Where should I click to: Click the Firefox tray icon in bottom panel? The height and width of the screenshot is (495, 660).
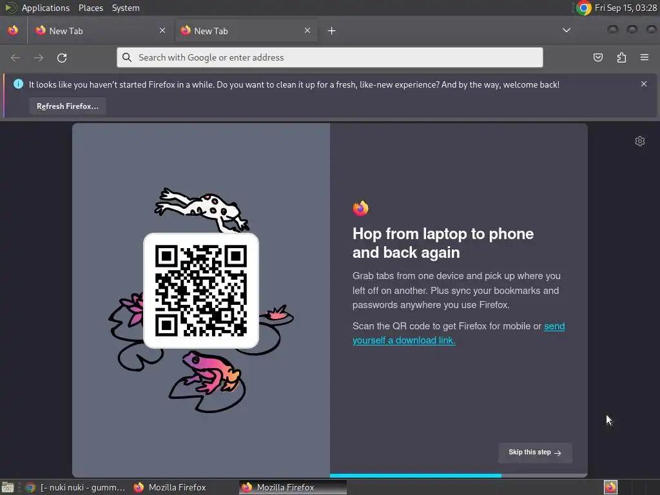pyautogui.click(x=610, y=487)
